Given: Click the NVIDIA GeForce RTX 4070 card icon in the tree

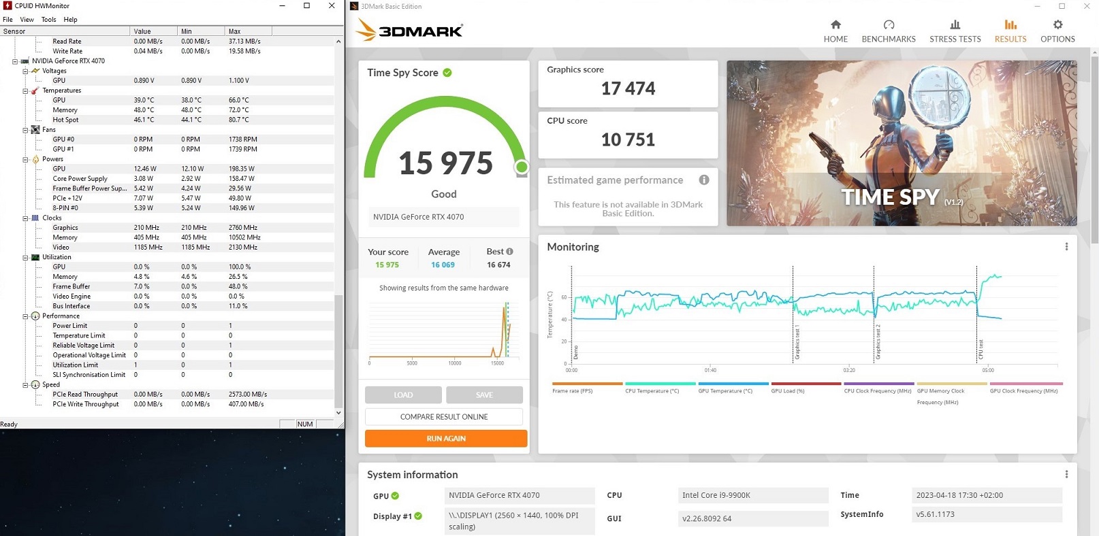Looking at the screenshot, I should [25, 61].
